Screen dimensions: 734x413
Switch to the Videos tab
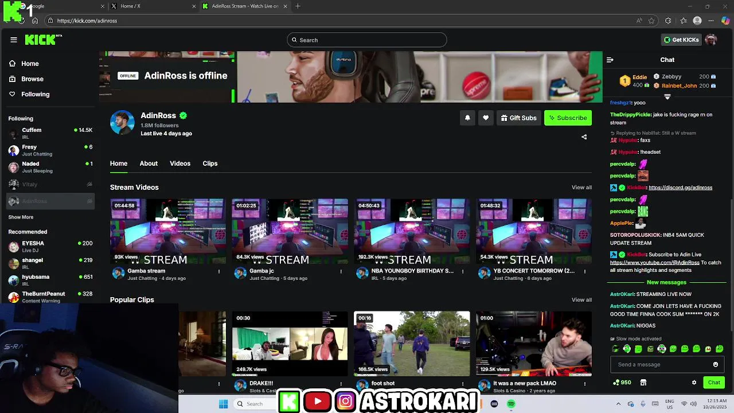[180, 163]
